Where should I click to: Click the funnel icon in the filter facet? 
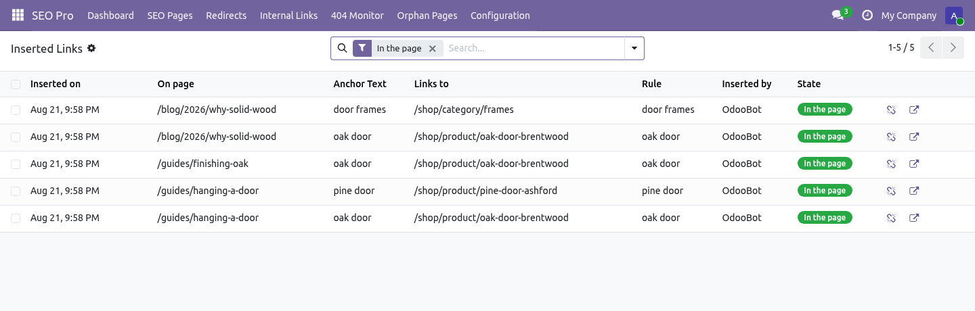coord(362,48)
